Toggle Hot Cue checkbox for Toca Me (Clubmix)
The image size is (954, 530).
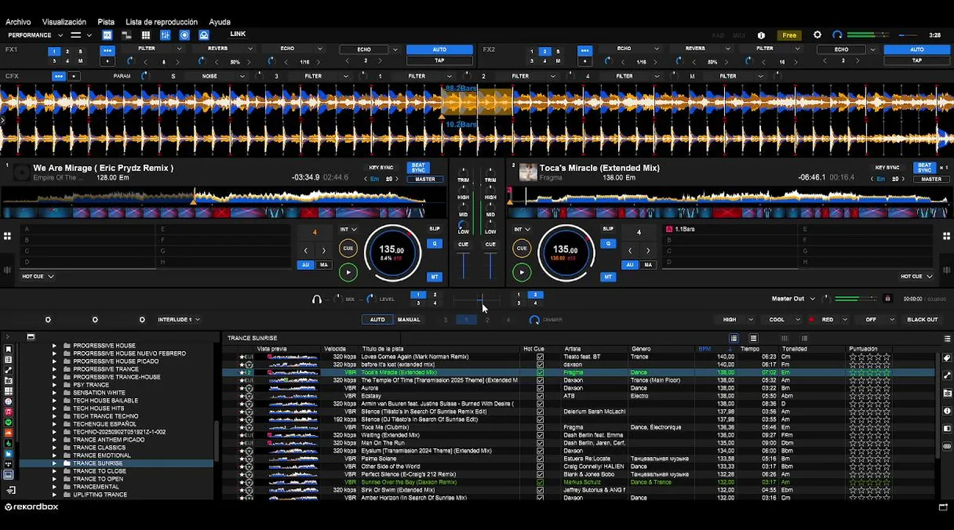540,427
